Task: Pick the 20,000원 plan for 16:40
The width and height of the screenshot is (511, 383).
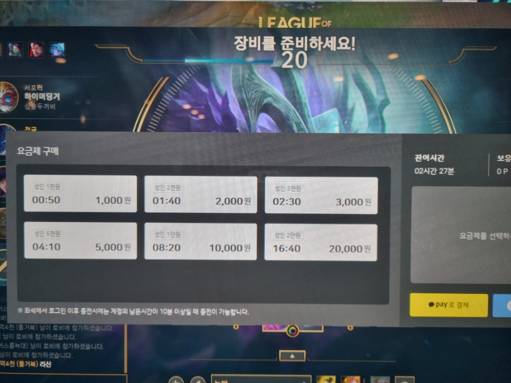Action: coord(321,243)
